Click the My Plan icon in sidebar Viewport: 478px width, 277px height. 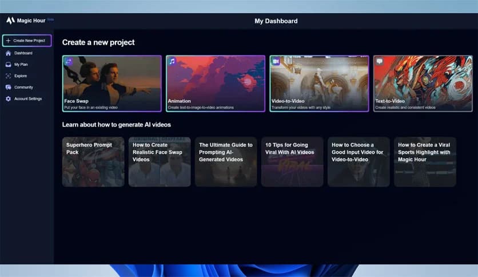pos(8,64)
